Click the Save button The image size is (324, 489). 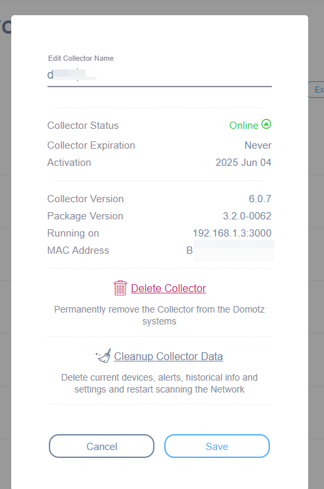(x=217, y=446)
